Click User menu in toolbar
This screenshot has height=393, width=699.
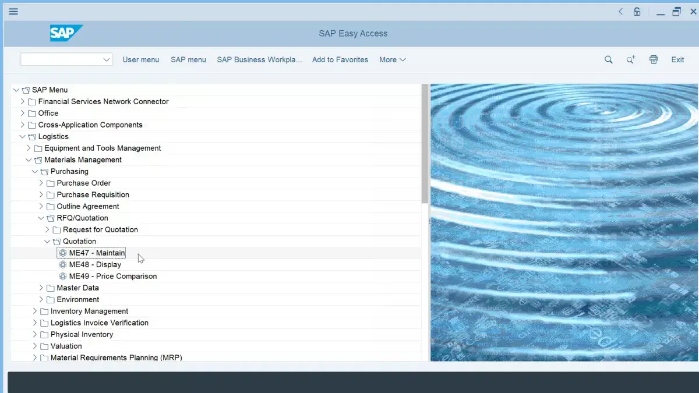coord(141,59)
